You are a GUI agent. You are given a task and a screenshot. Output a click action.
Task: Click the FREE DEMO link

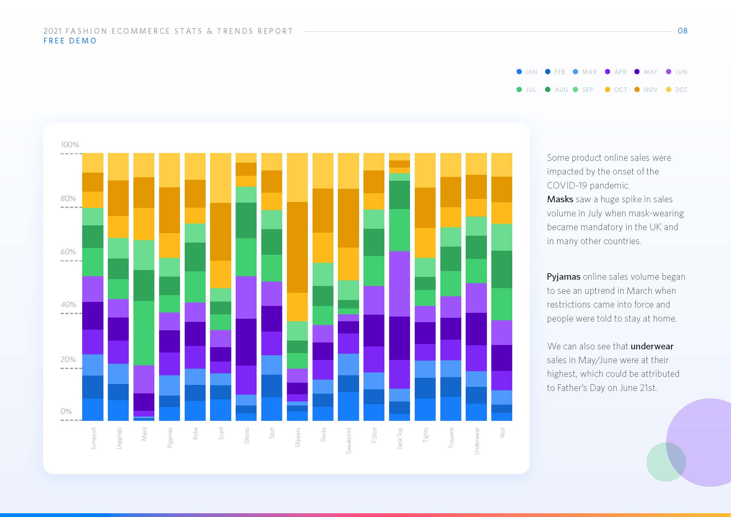pyautogui.click(x=70, y=41)
